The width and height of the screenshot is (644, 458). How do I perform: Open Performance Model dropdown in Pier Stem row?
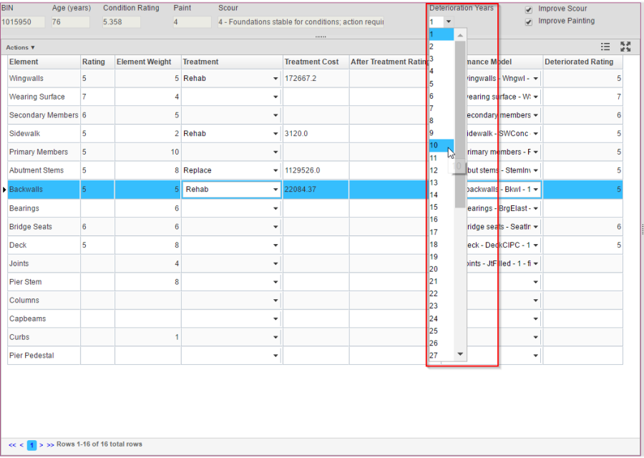coord(535,282)
